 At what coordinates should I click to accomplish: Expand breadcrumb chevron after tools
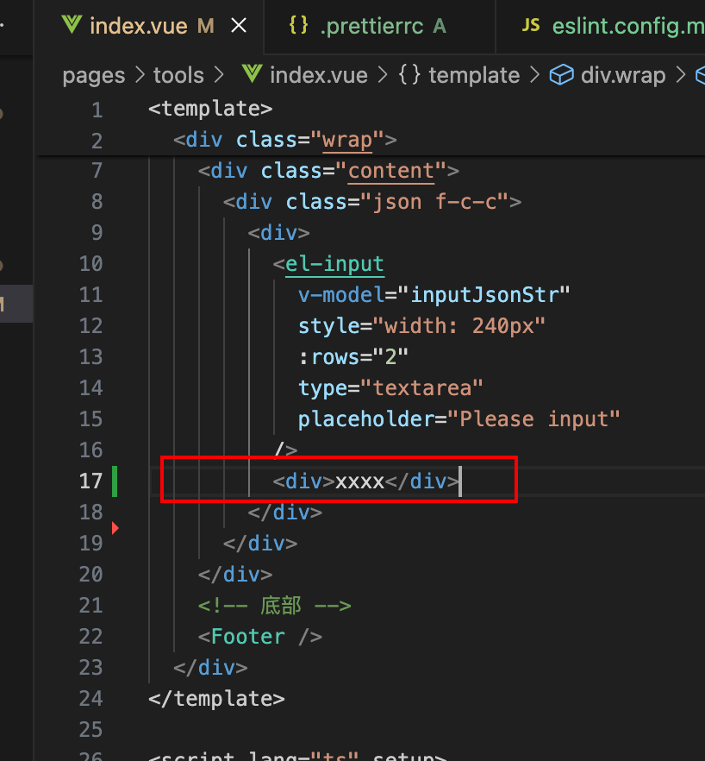click(219, 75)
